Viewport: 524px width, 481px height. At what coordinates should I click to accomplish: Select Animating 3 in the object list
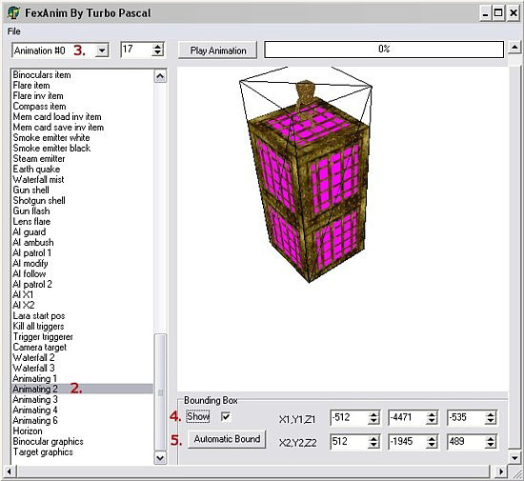click(x=35, y=399)
